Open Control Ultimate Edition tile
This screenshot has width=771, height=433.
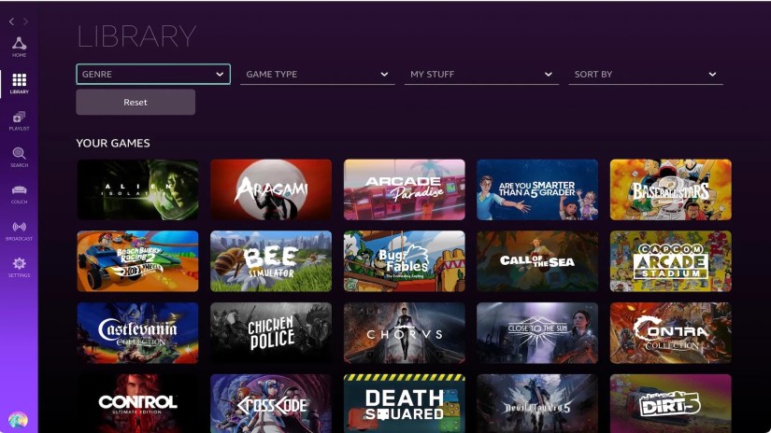[137, 403]
